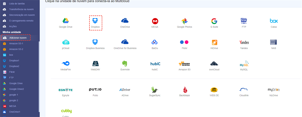Select the MyDrive cloud icon
The height and width of the screenshot is (117, 302).
tap(274, 90)
